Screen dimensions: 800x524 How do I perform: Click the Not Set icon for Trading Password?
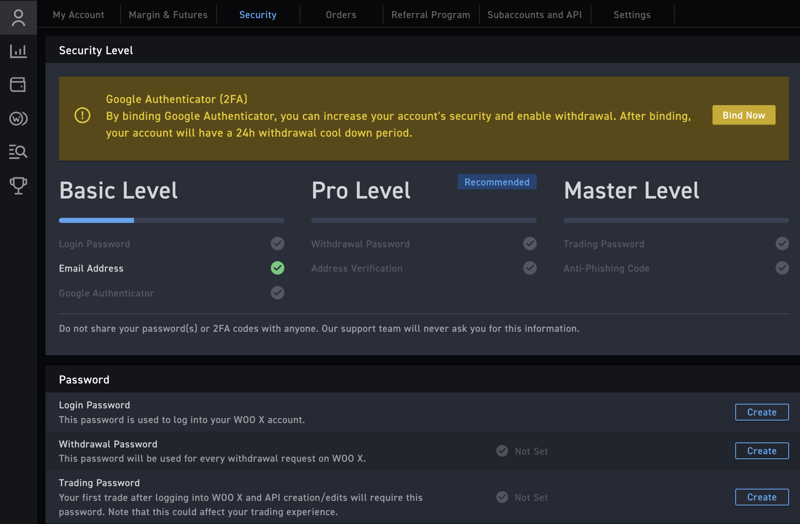coord(502,497)
